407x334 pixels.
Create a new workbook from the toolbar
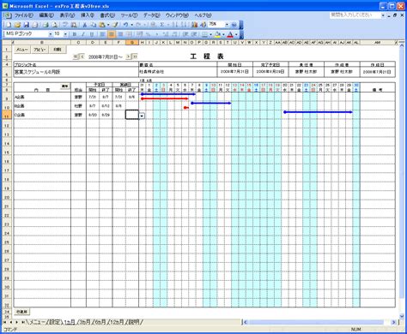pyautogui.click(x=9, y=25)
